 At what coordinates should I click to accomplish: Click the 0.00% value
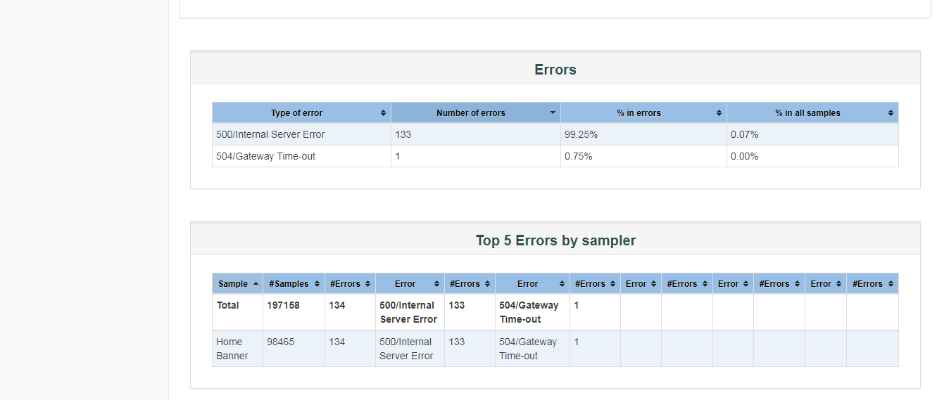click(745, 156)
